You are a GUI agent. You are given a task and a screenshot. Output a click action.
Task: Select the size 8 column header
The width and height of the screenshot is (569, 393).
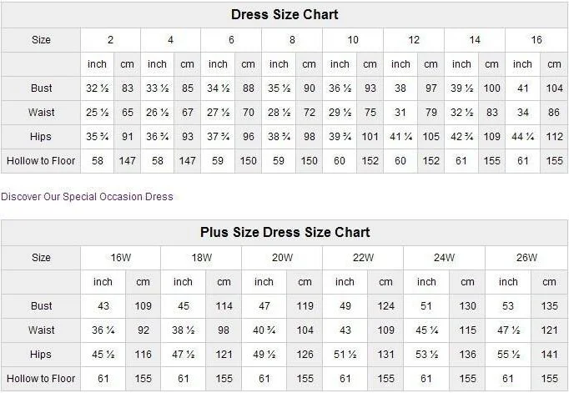292,40
